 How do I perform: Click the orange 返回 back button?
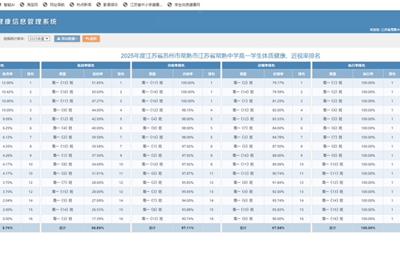pyautogui.click(x=91, y=39)
